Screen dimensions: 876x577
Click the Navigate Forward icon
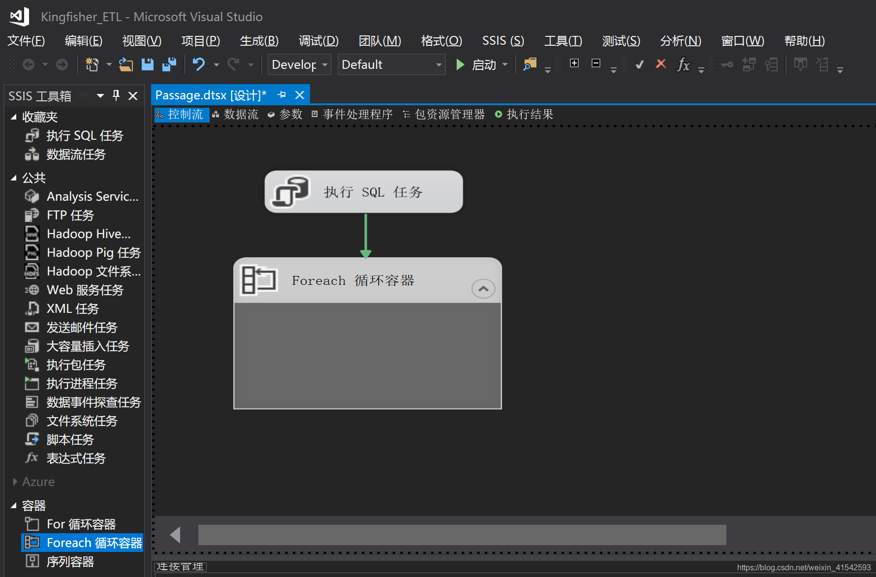(x=62, y=64)
